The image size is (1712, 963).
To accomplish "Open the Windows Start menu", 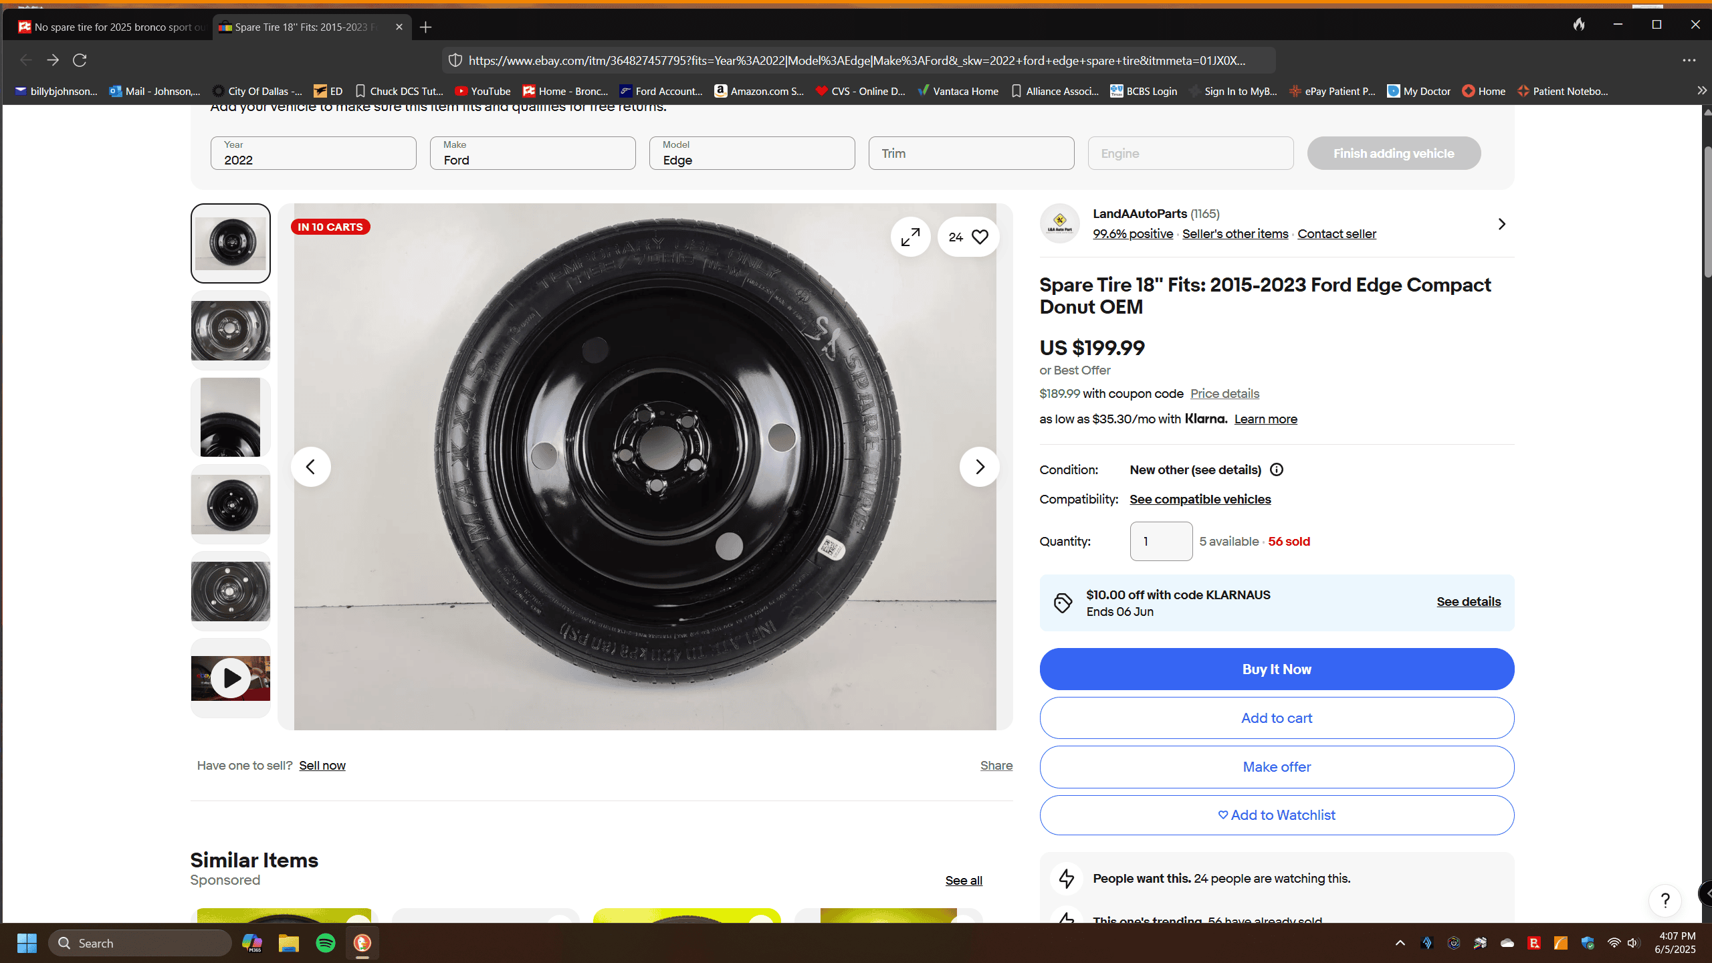I will [27, 943].
